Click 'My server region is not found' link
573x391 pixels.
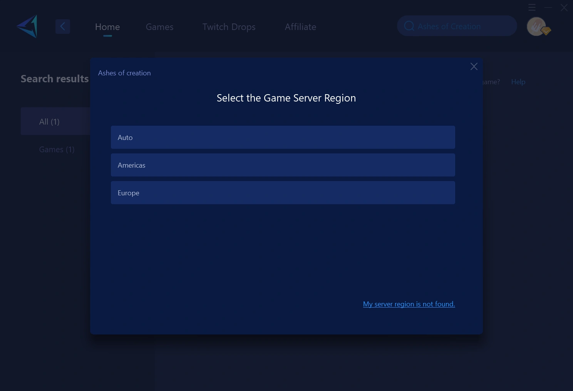409,304
